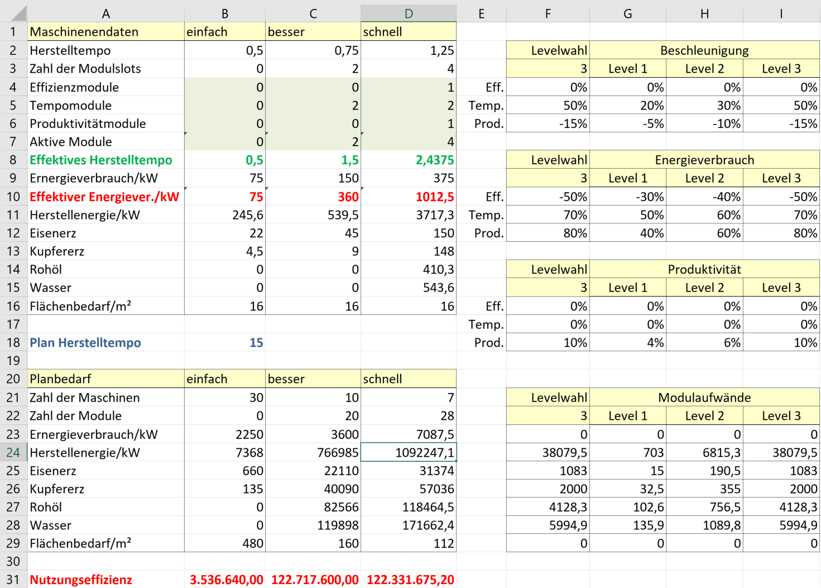Click the value 119898 in Wasser row
The height and width of the screenshot is (588, 821).
tap(313, 525)
